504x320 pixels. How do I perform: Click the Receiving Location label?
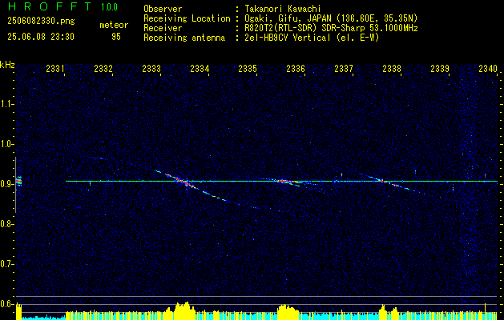coord(187,18)
